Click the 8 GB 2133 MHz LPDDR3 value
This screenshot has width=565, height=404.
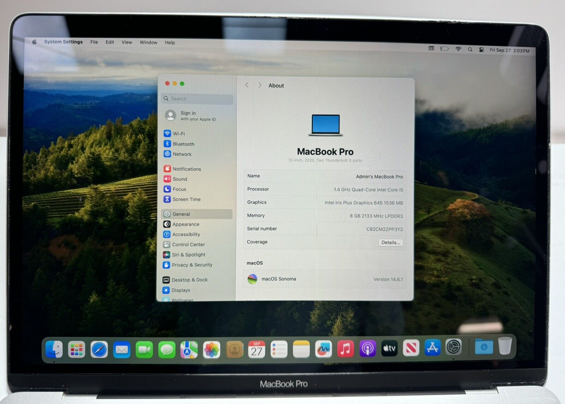[x=376, y=216]
